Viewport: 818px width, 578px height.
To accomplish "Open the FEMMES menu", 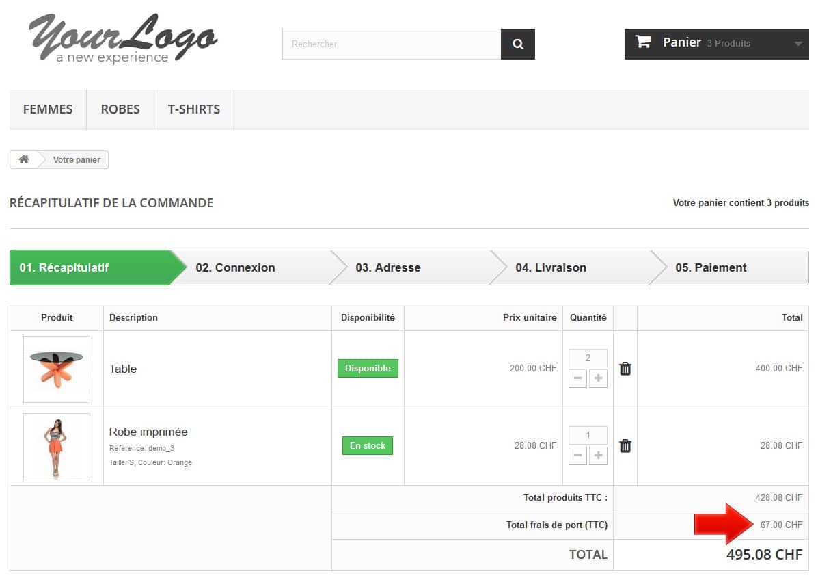I will tap(48, 109).
